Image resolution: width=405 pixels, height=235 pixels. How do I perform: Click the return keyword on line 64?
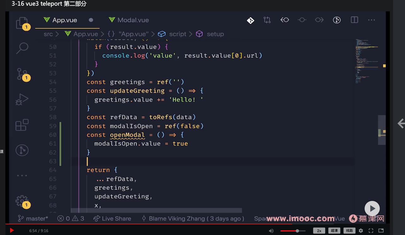(98, 170)
